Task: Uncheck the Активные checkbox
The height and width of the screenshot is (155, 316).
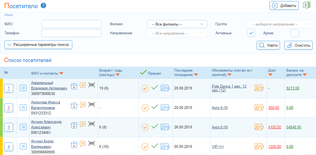Action: [x=251, y=33]
